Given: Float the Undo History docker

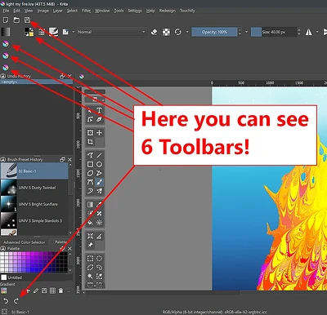Looking at the screenshot, I should coord(62,76).
